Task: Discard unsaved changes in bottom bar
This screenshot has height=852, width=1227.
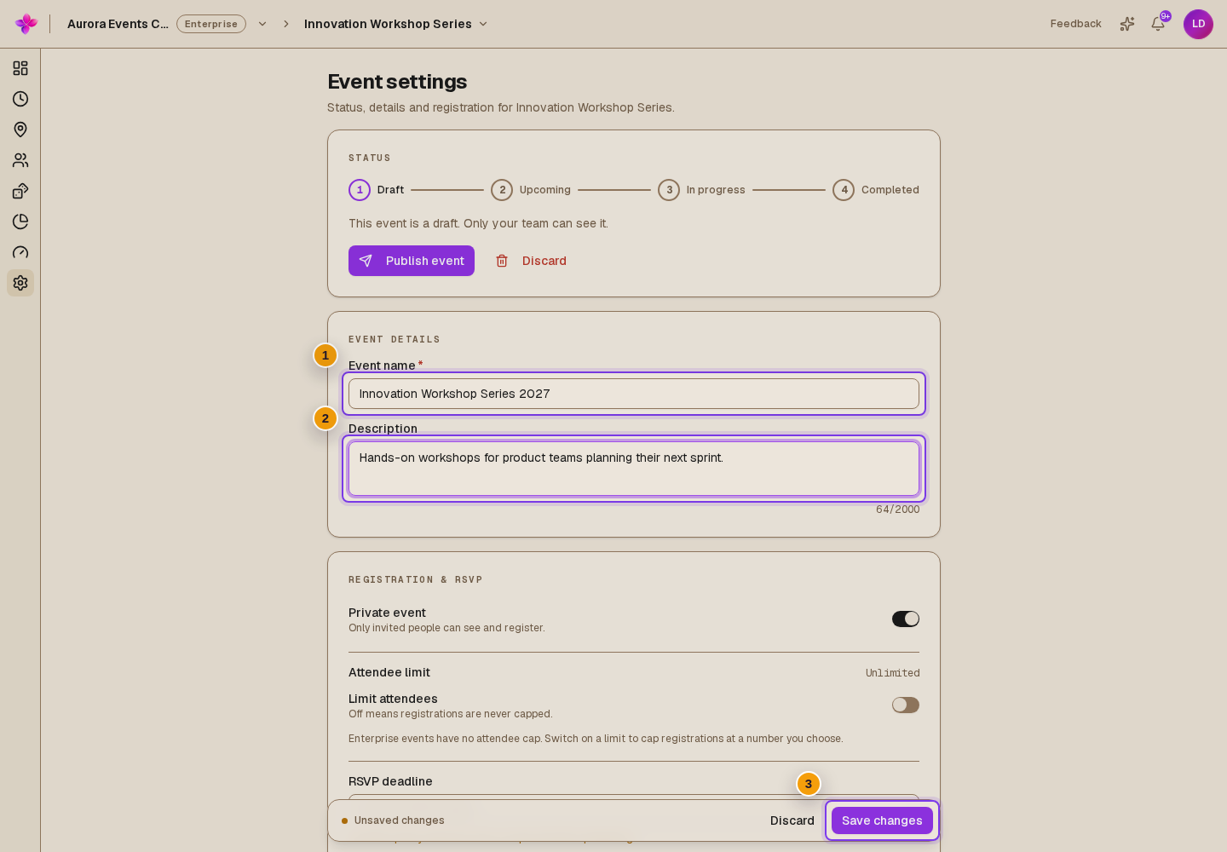Action: click(792, 820)
